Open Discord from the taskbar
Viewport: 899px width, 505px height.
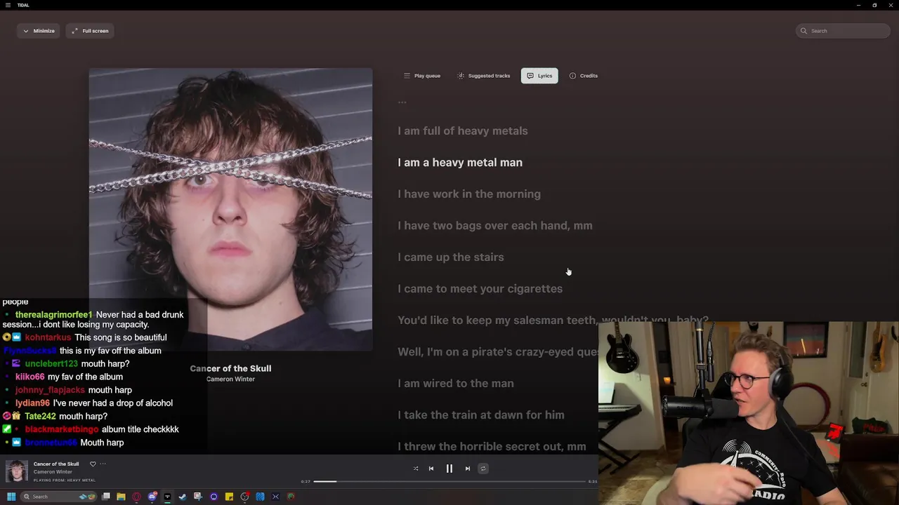[152, 497]
